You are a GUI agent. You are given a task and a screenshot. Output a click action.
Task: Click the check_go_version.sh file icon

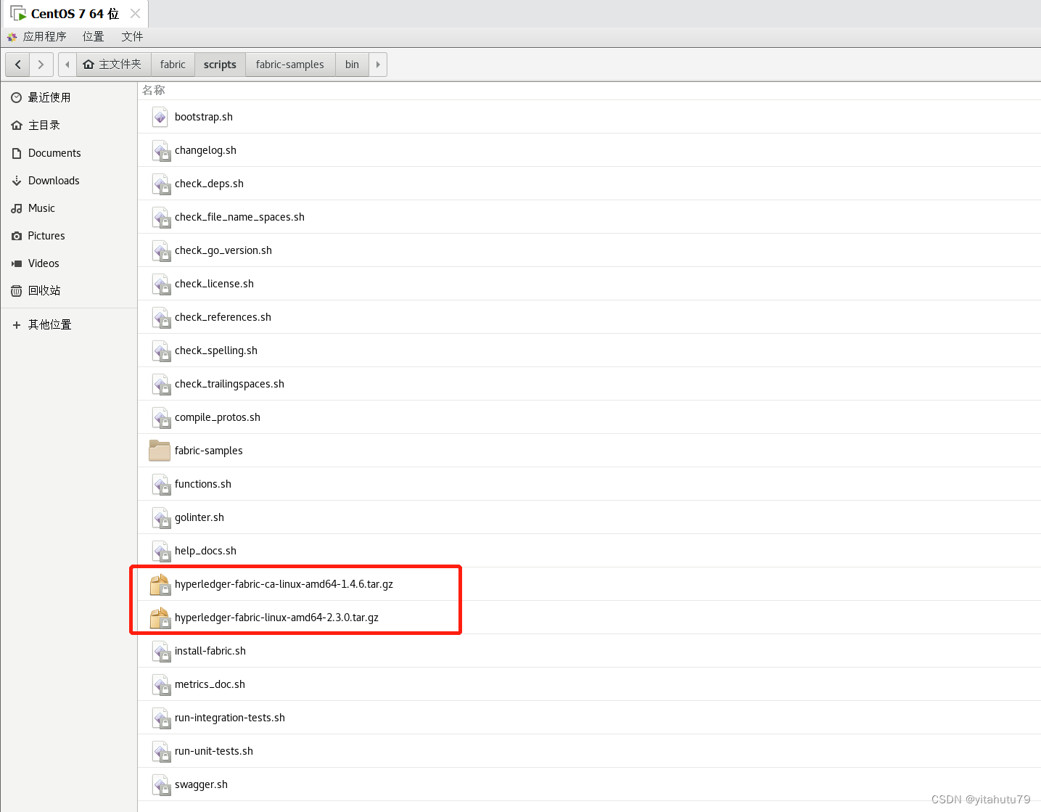[160, 250]
